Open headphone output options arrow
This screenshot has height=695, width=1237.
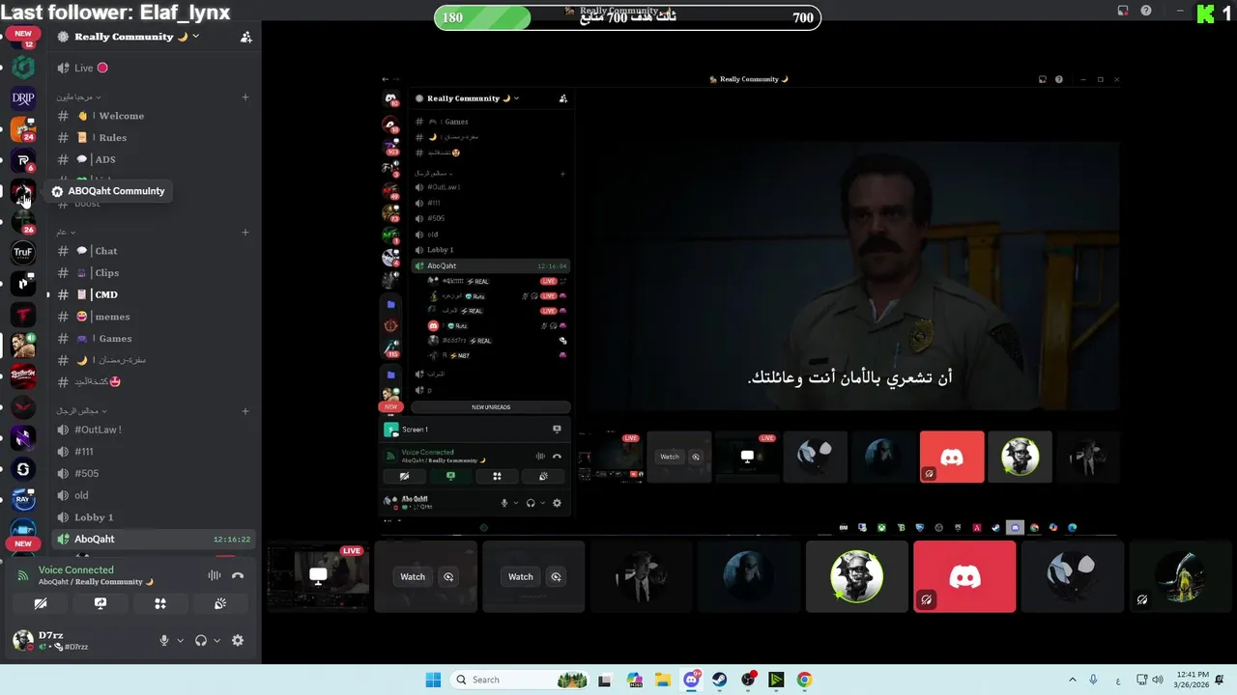216,640
